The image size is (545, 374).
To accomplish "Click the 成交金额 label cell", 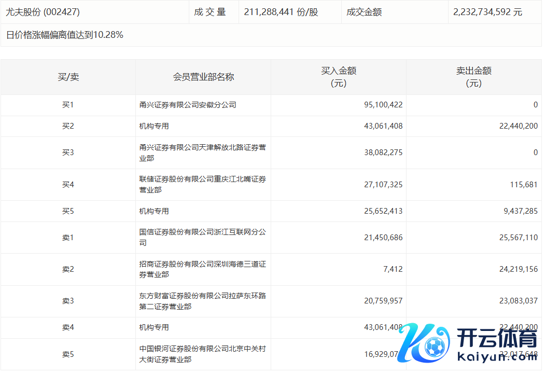I will coord(364,11).
